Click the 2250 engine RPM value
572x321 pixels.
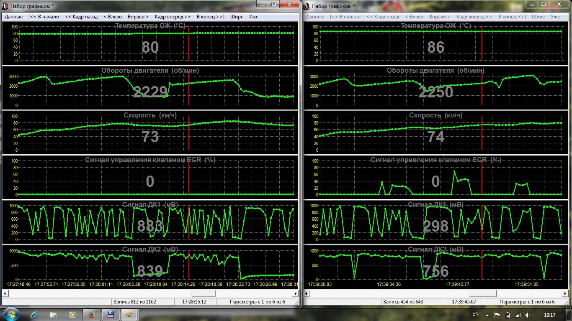[436, 92]
